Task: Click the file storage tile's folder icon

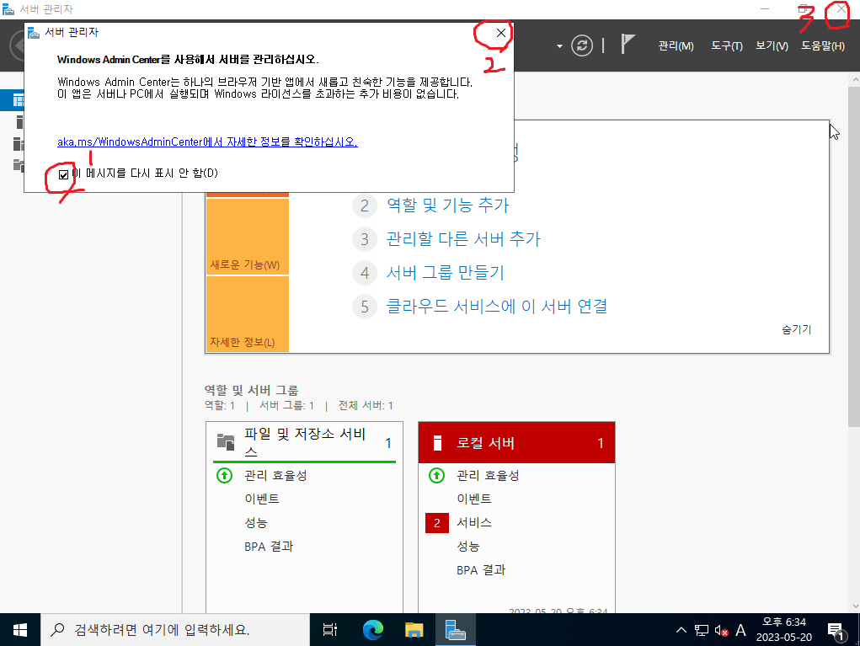Action: point(226,441)
